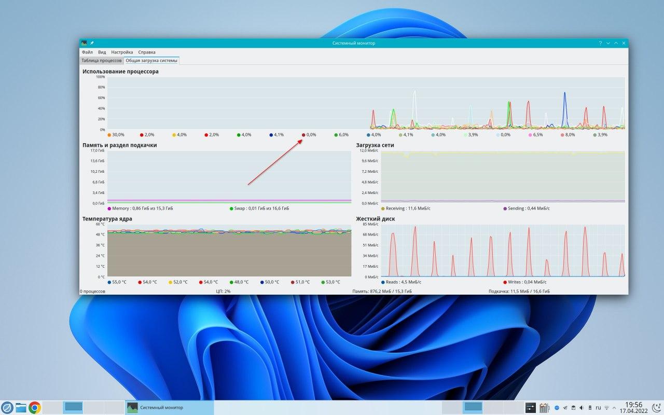The image size is (664, 415).
Task: Open the KDE application launcher
Action: 7,407
